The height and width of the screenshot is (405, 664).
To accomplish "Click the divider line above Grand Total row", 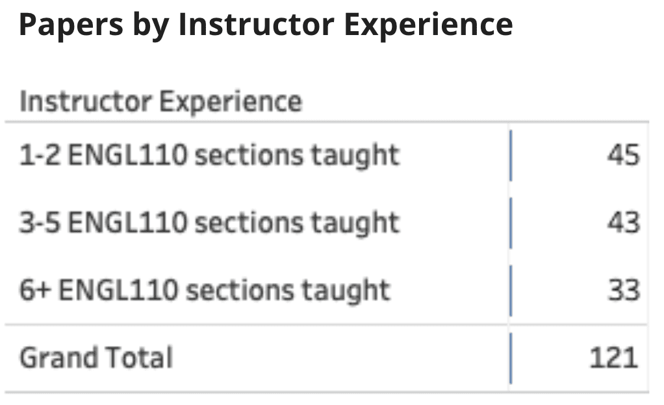I will pyautogui.click(x=327, y=325).
